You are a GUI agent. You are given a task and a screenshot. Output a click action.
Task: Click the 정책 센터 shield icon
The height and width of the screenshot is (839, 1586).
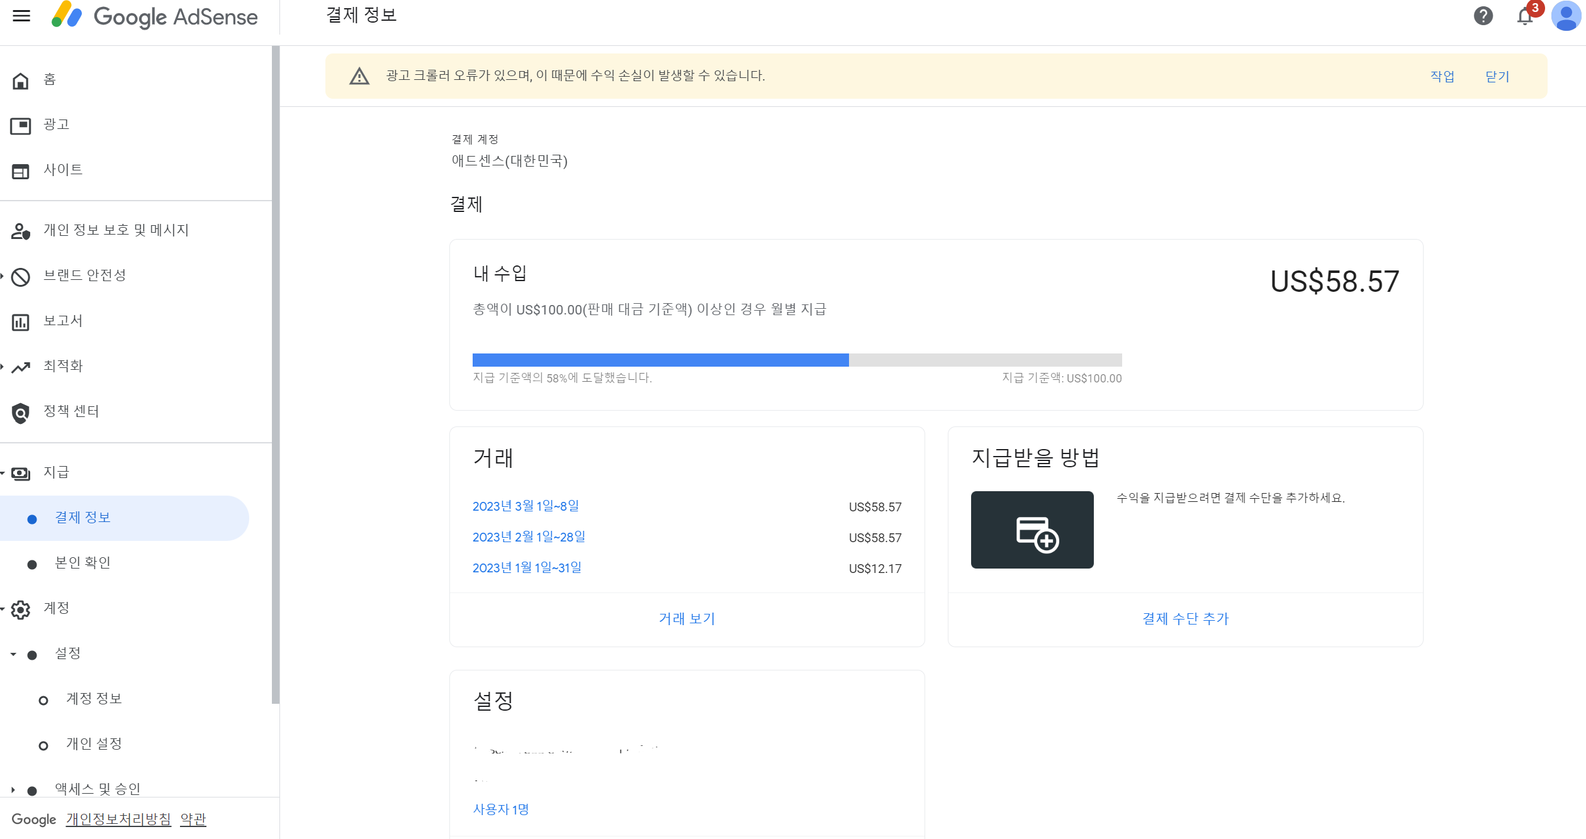[x=21, y=413]
